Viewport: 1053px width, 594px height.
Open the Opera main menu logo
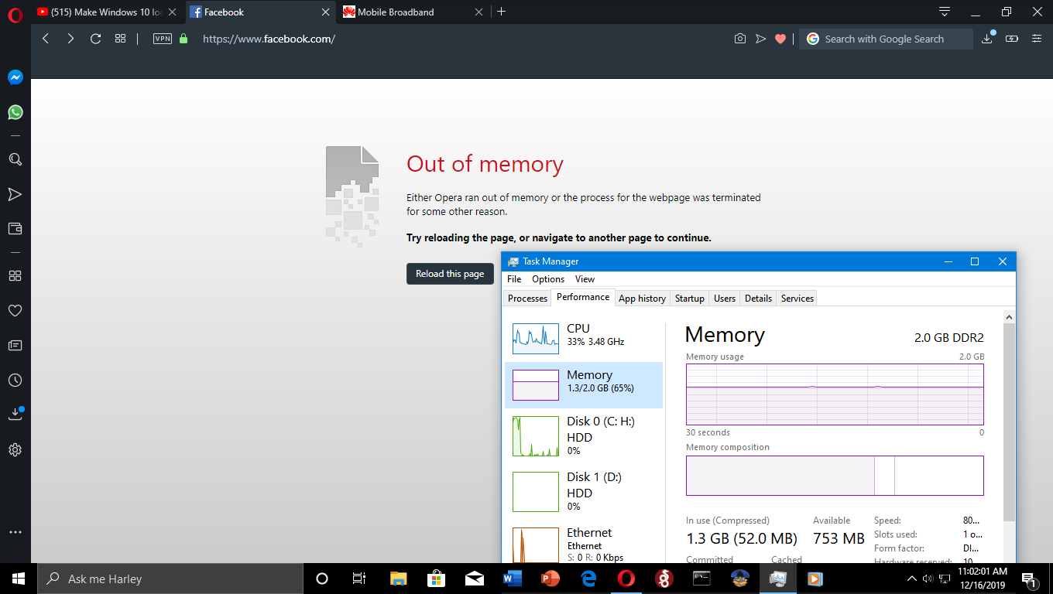pyautogui.click(x=15, y=13)
